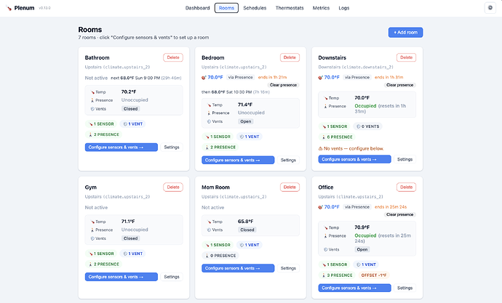Click the Bathroom 2 PRESENCE badge
Screen dimensions: 502x303
(x=103, y=134)
